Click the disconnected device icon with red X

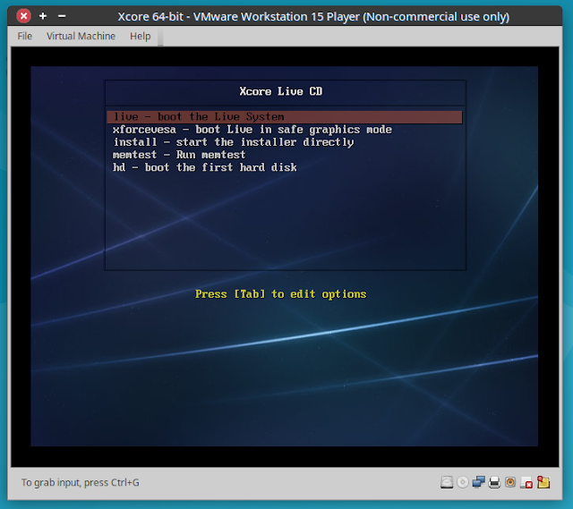(x=526, y=483)
